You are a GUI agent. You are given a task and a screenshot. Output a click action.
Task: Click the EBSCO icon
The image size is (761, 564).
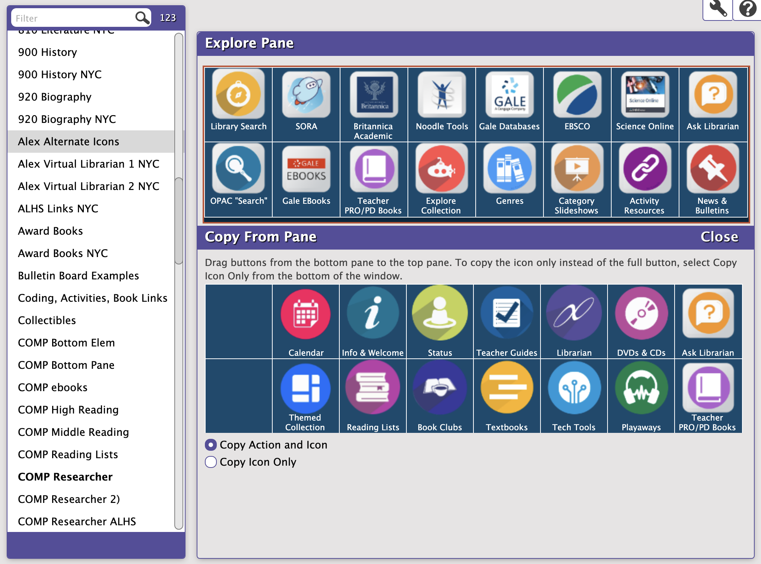click(x=577, y=94)
